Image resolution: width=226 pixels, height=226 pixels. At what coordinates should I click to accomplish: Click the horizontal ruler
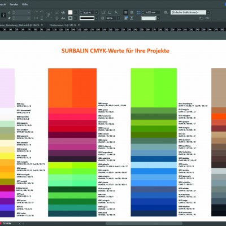coord(113,29)
